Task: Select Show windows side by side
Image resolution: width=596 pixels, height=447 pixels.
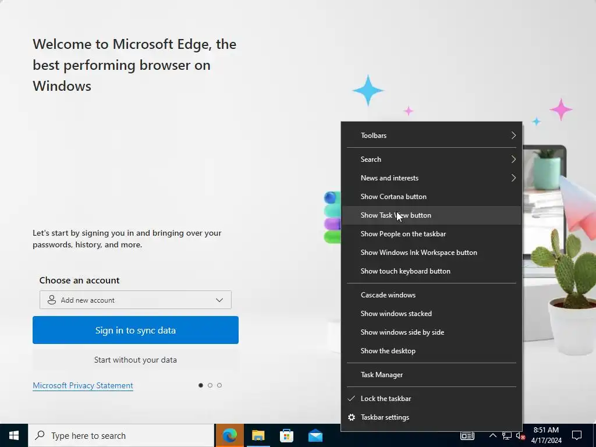Action: point(431,332)
